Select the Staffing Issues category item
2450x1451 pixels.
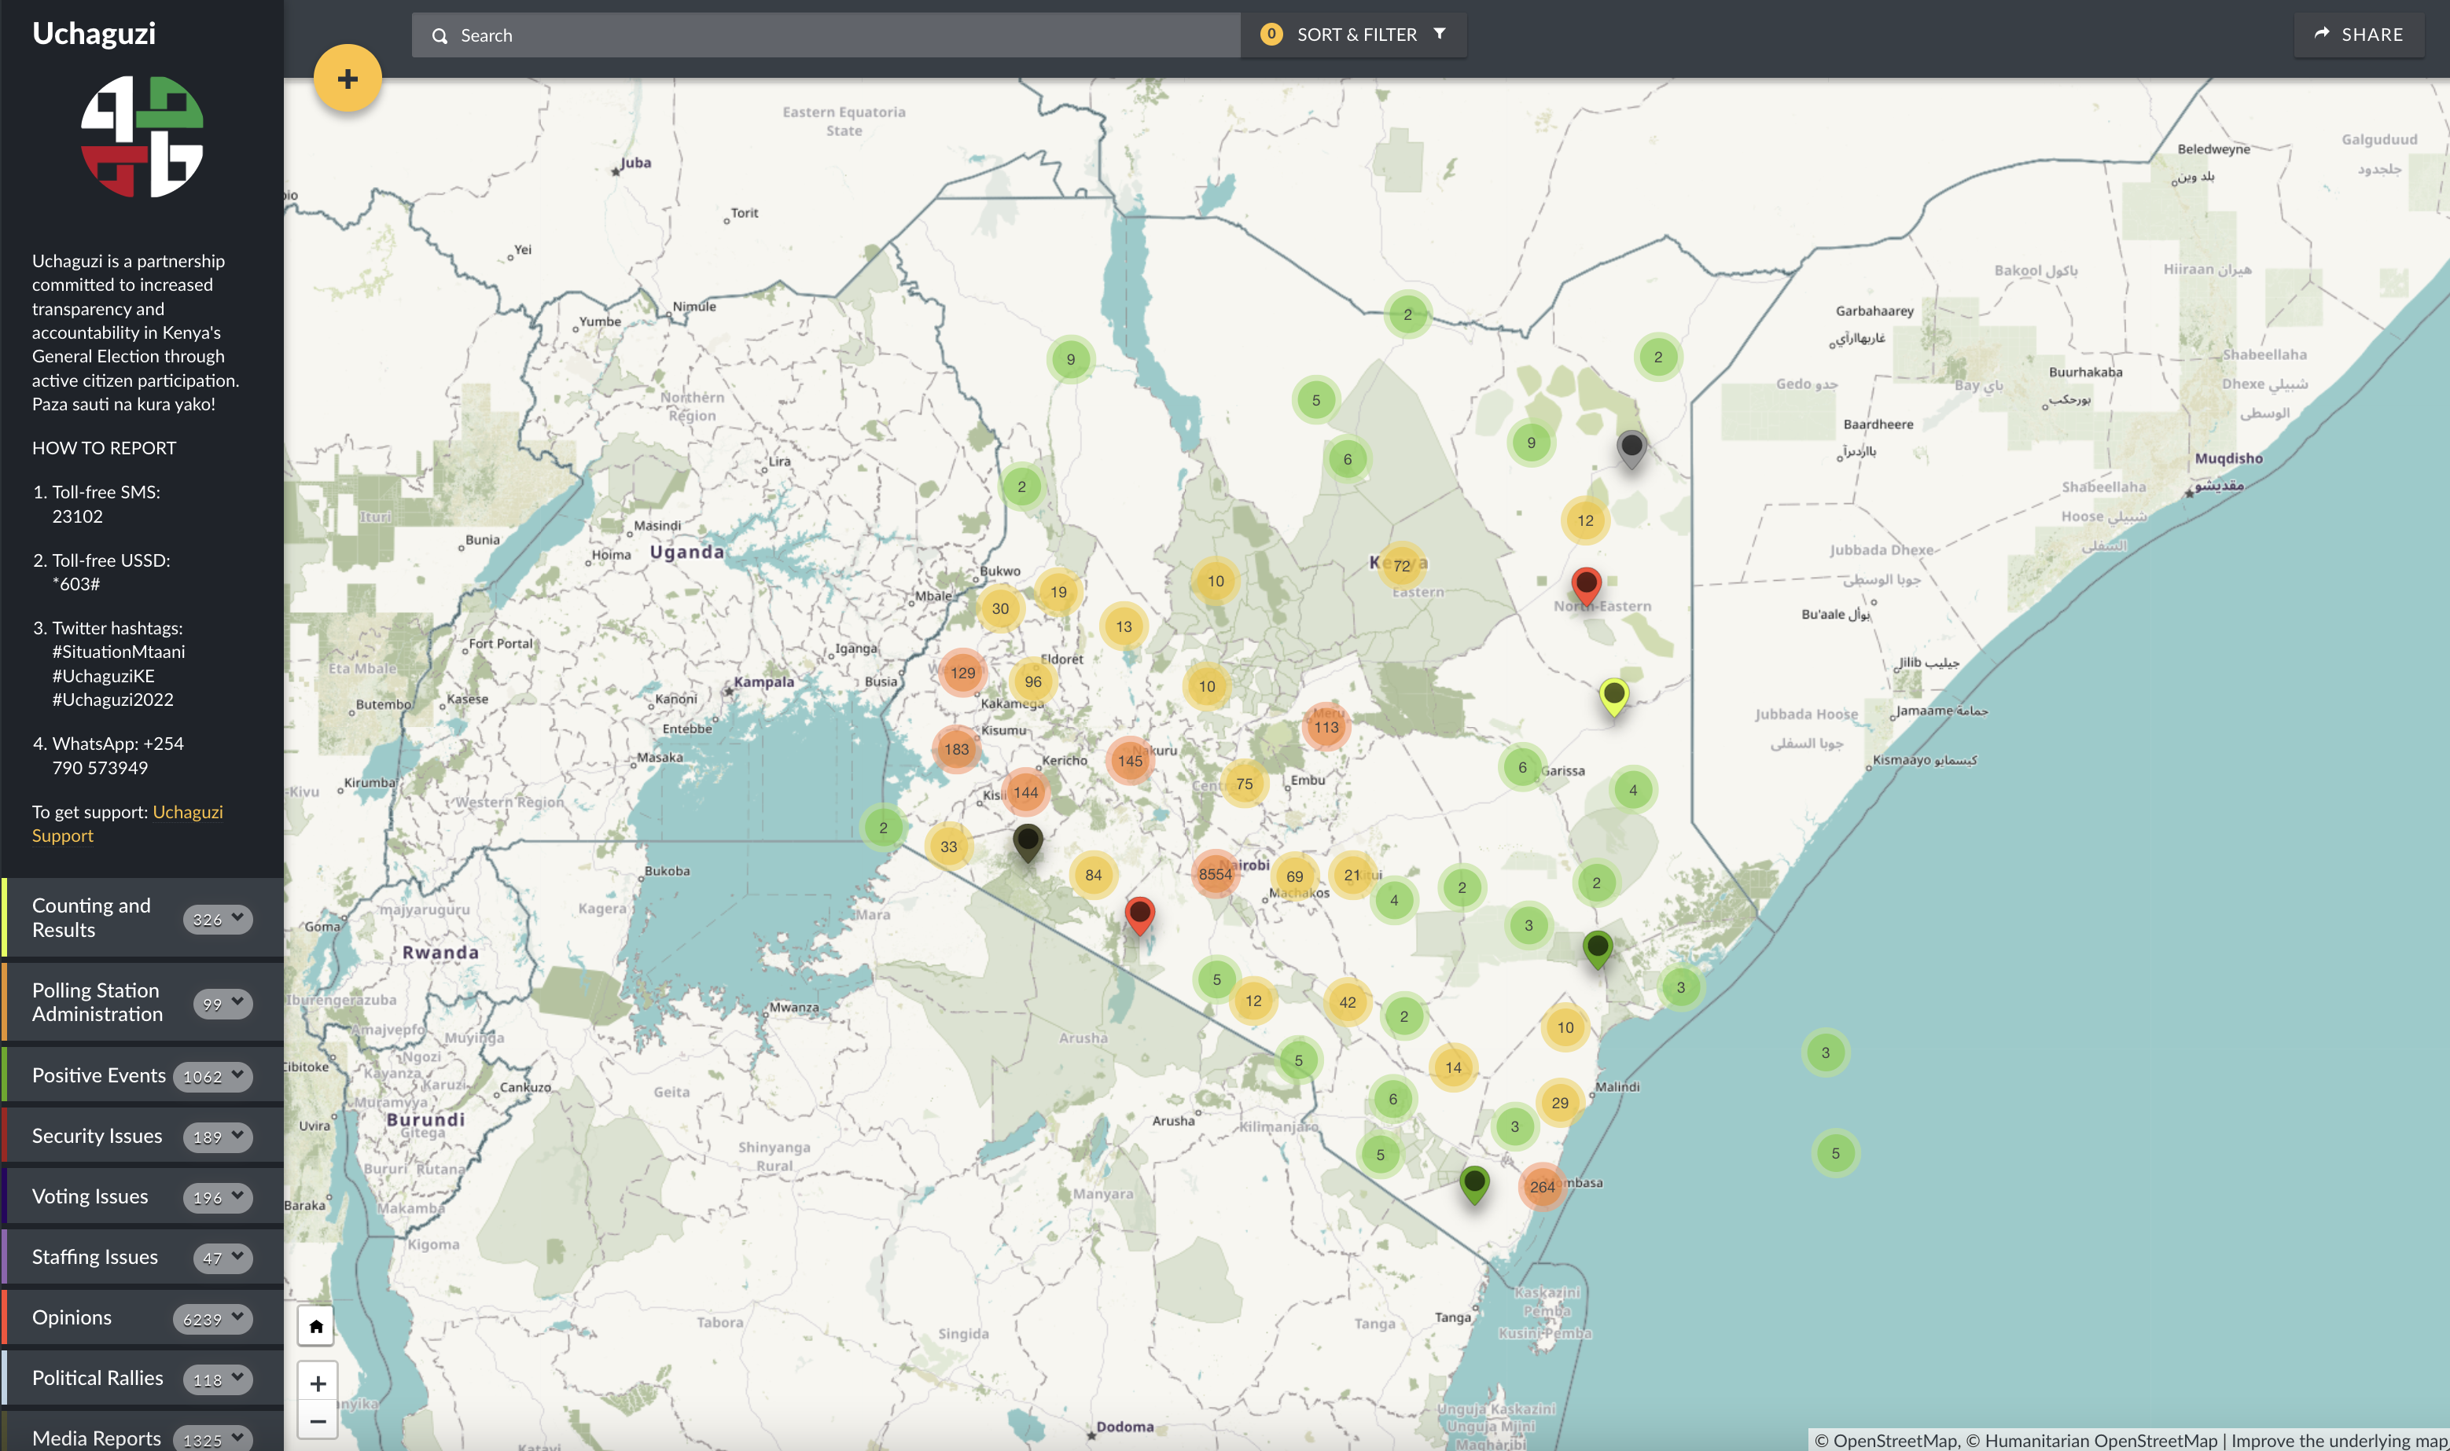(x=95, y=1256)
